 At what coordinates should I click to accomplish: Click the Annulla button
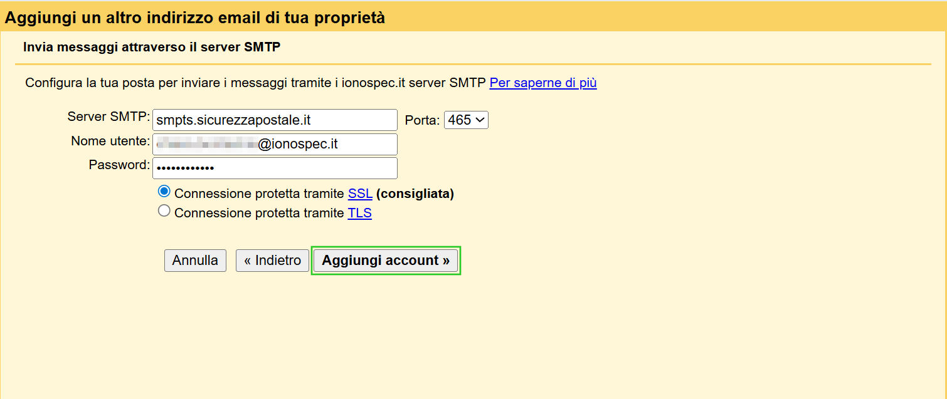195,261
